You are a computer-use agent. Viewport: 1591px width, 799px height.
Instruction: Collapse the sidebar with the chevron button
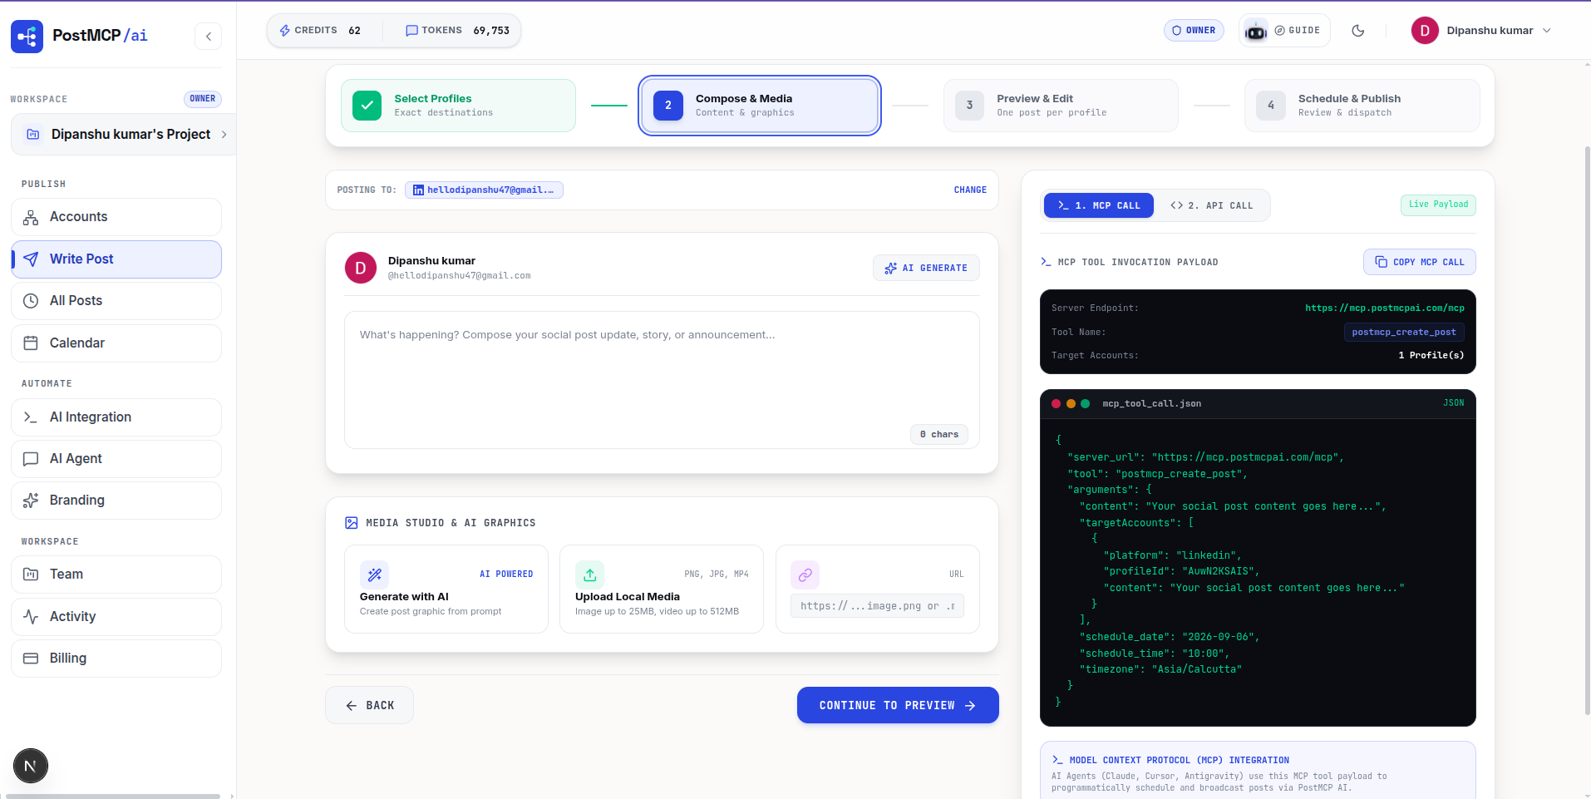209,37
